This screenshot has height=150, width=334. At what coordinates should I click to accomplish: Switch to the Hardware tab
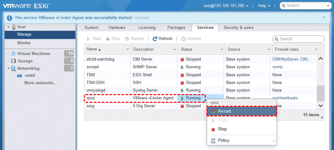click(x=117, y=28)
